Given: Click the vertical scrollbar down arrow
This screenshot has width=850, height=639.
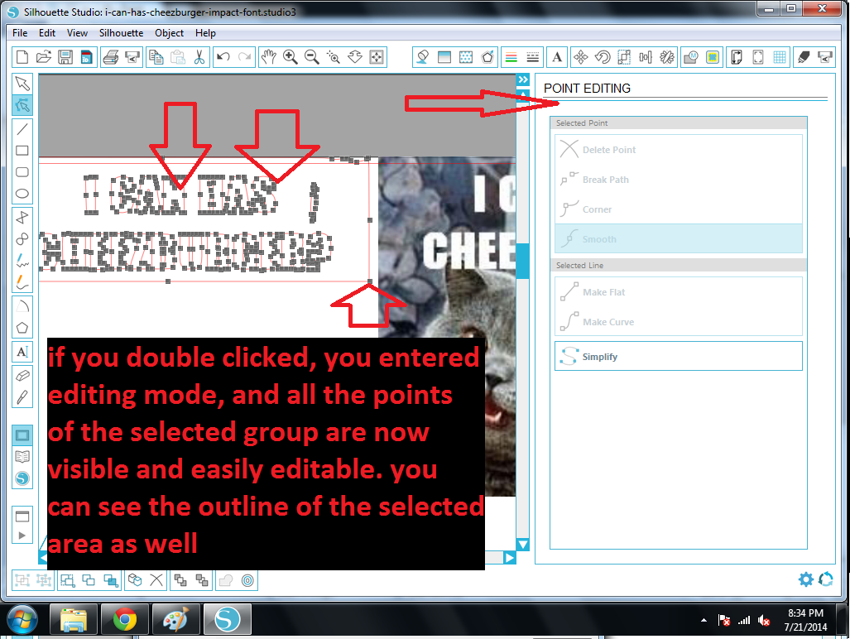Looking at the screenshot, I should (522, 544).
